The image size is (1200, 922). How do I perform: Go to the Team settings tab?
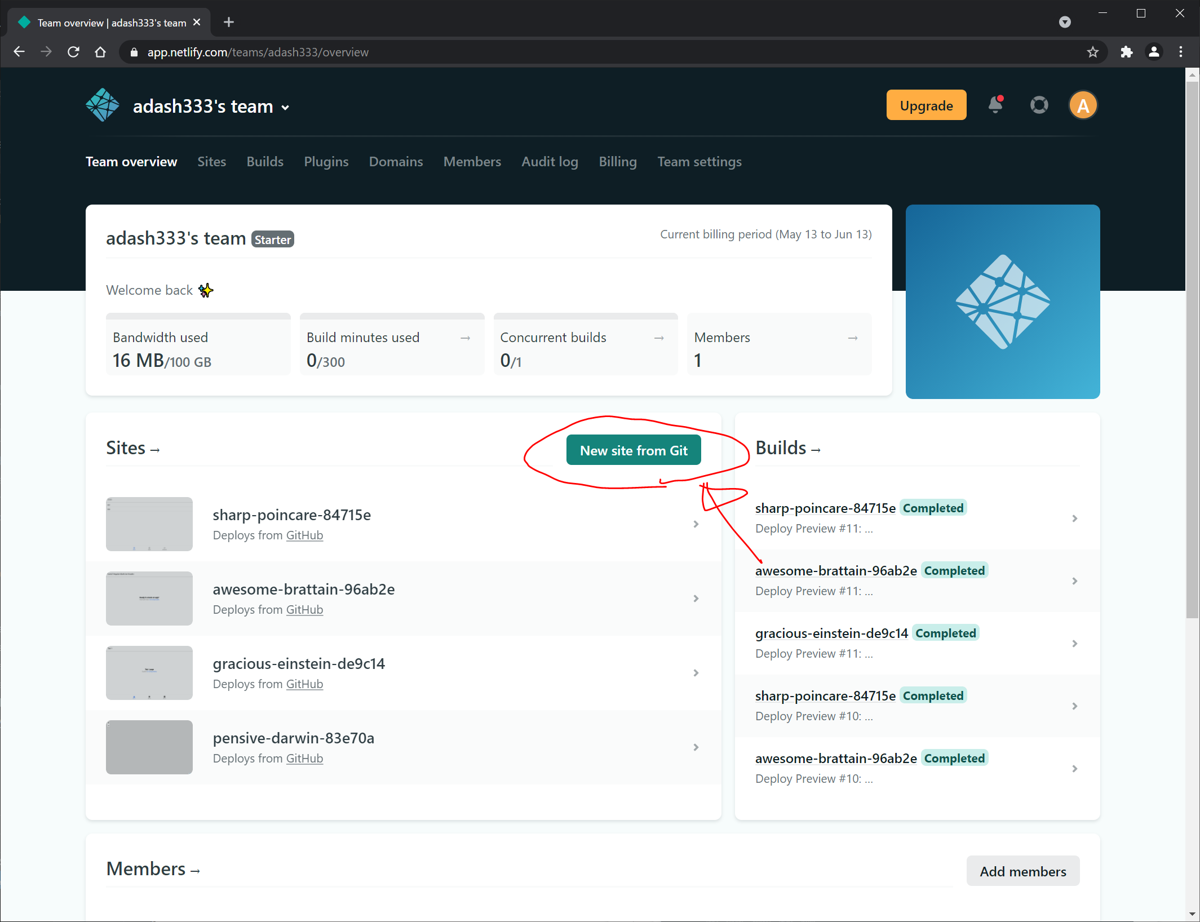pyautogui.click(x=699, y=162)
